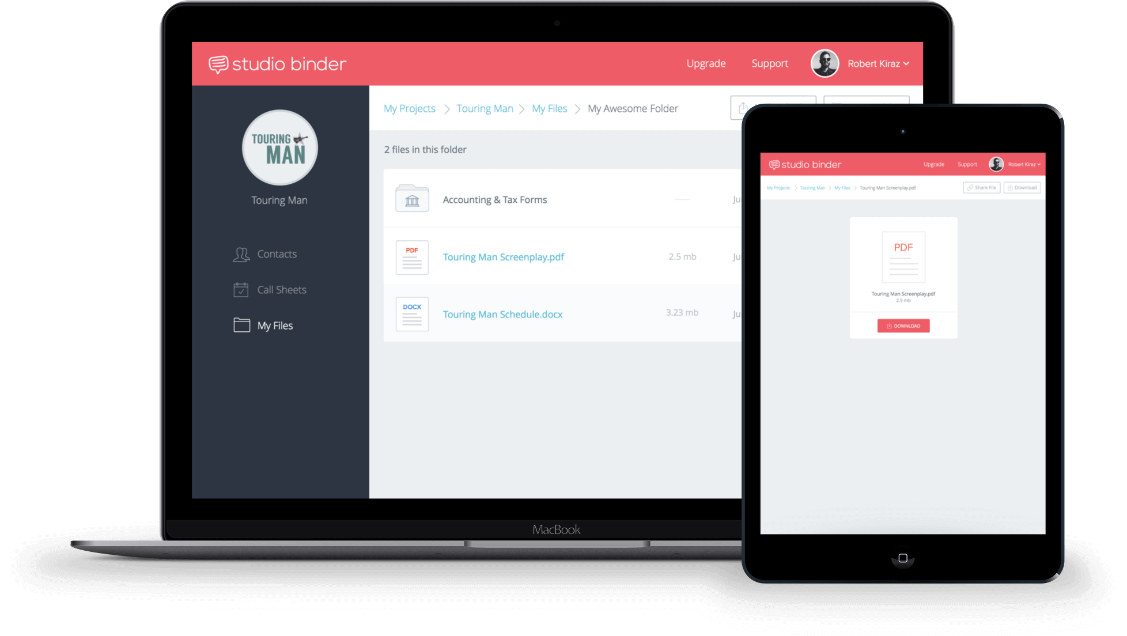The image size is (1127, 636).
Task: Expand the My Projects breadcrumb item
Action: (x=409, y=108)
